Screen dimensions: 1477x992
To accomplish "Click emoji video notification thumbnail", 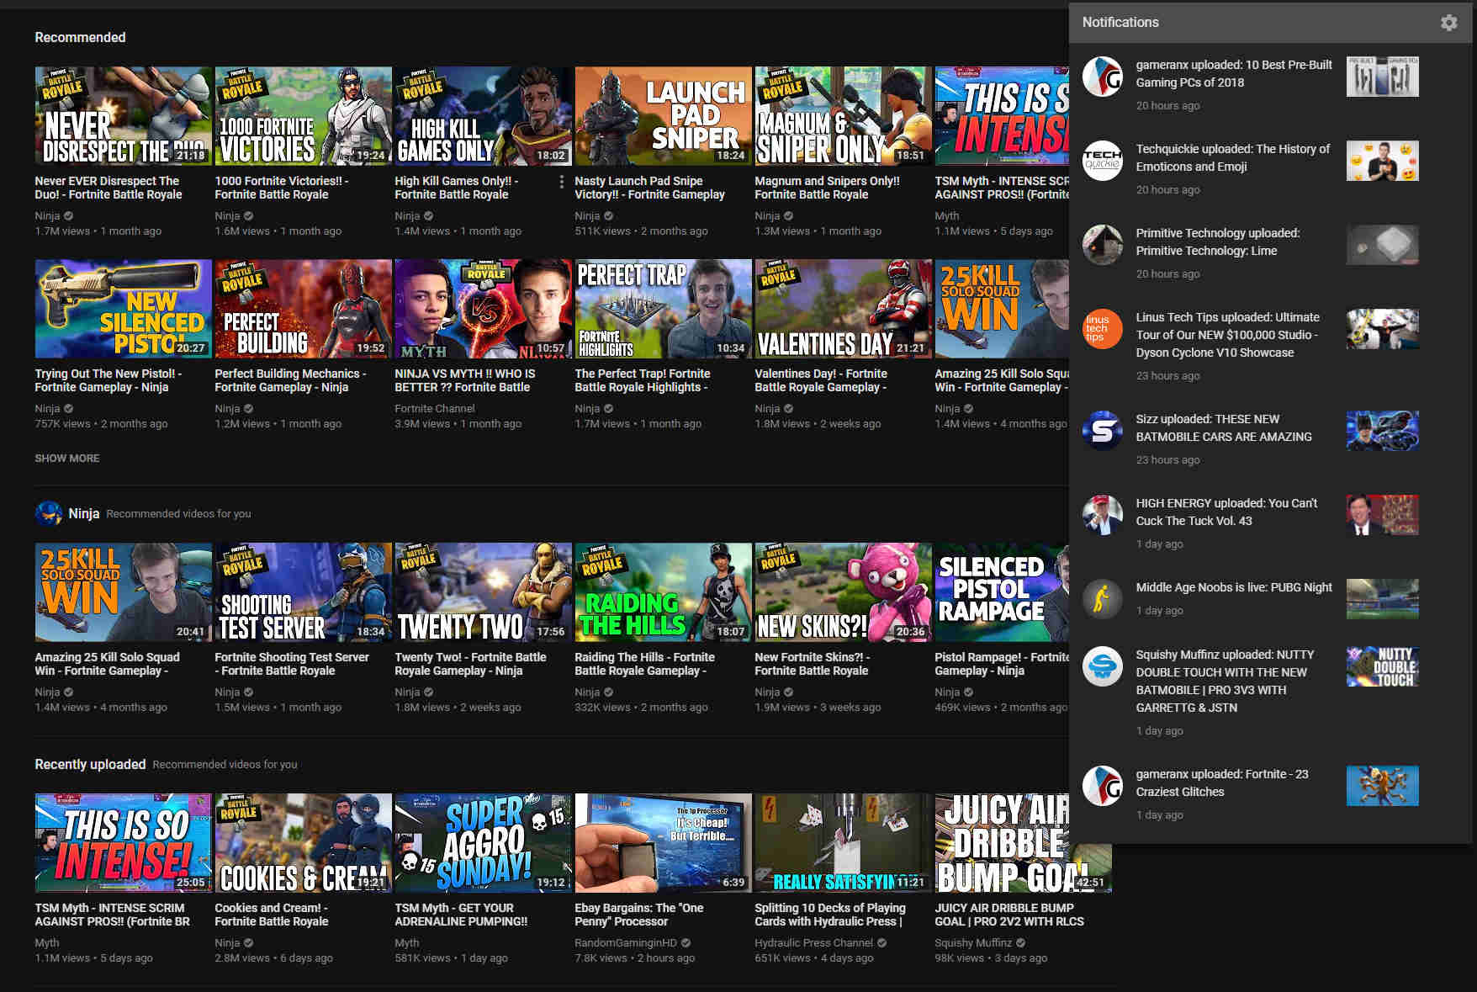I will pos(1382,161).
